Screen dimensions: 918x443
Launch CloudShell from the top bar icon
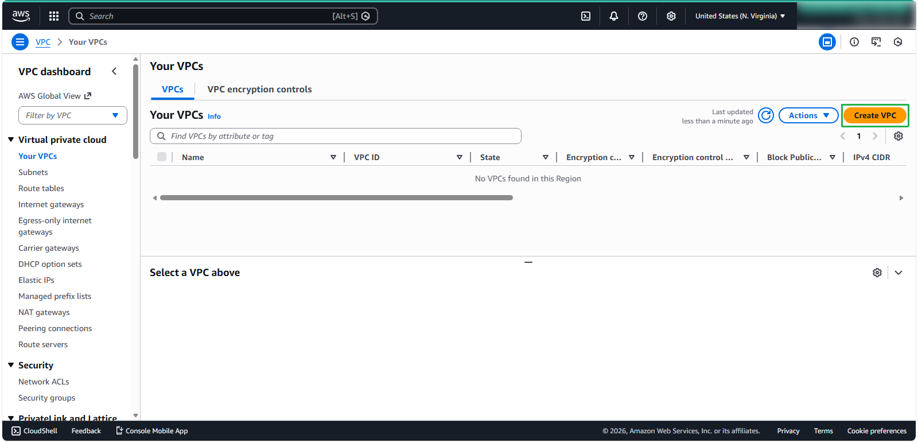[586, 16]
